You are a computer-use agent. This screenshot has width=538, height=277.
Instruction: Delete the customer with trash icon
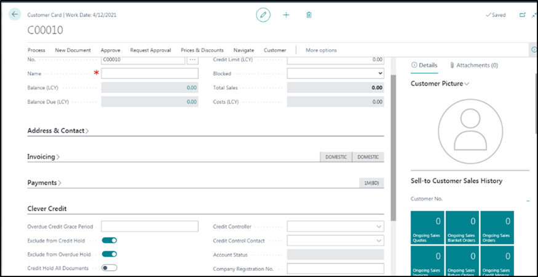pos(309,15)
